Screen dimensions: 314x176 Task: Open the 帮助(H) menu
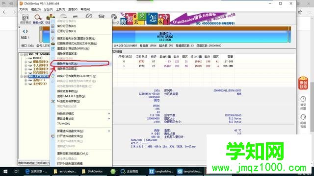[85, 9]
